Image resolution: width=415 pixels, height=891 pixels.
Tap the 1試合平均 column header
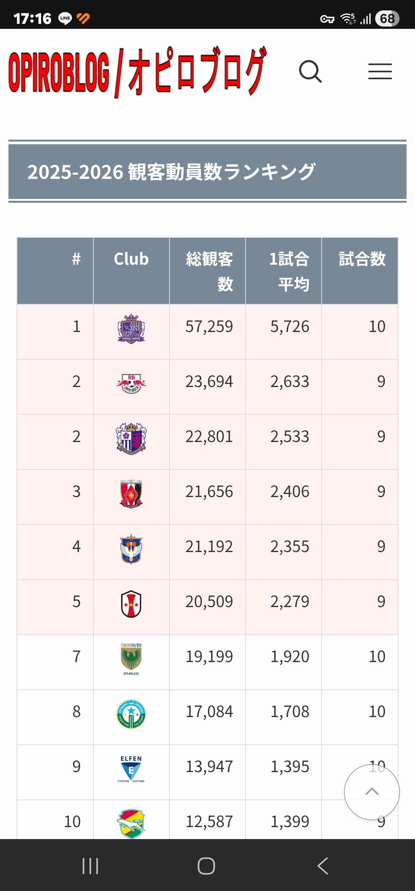tap(289, 271)
